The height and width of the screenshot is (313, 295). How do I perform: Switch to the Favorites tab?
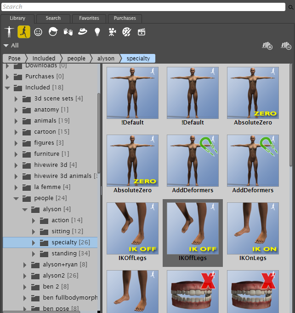[x=89, y=18]
